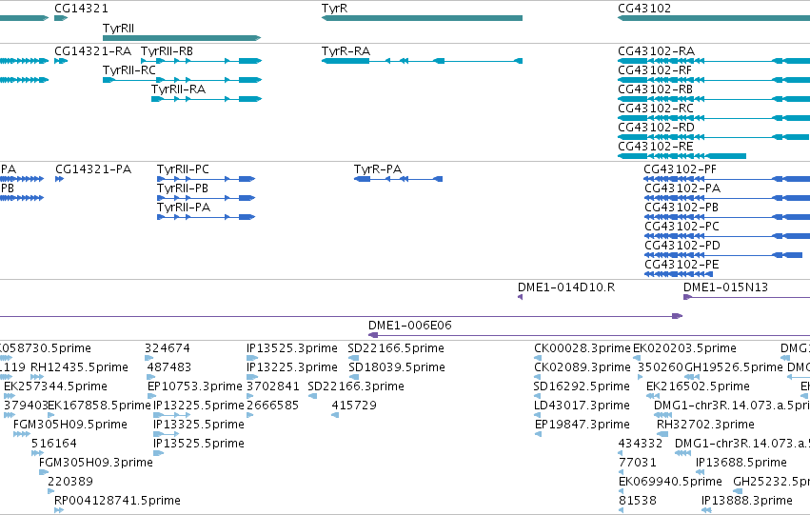Select the DME1-015N13 clone label
Screen dimensions: 810x515
point(725,287)
